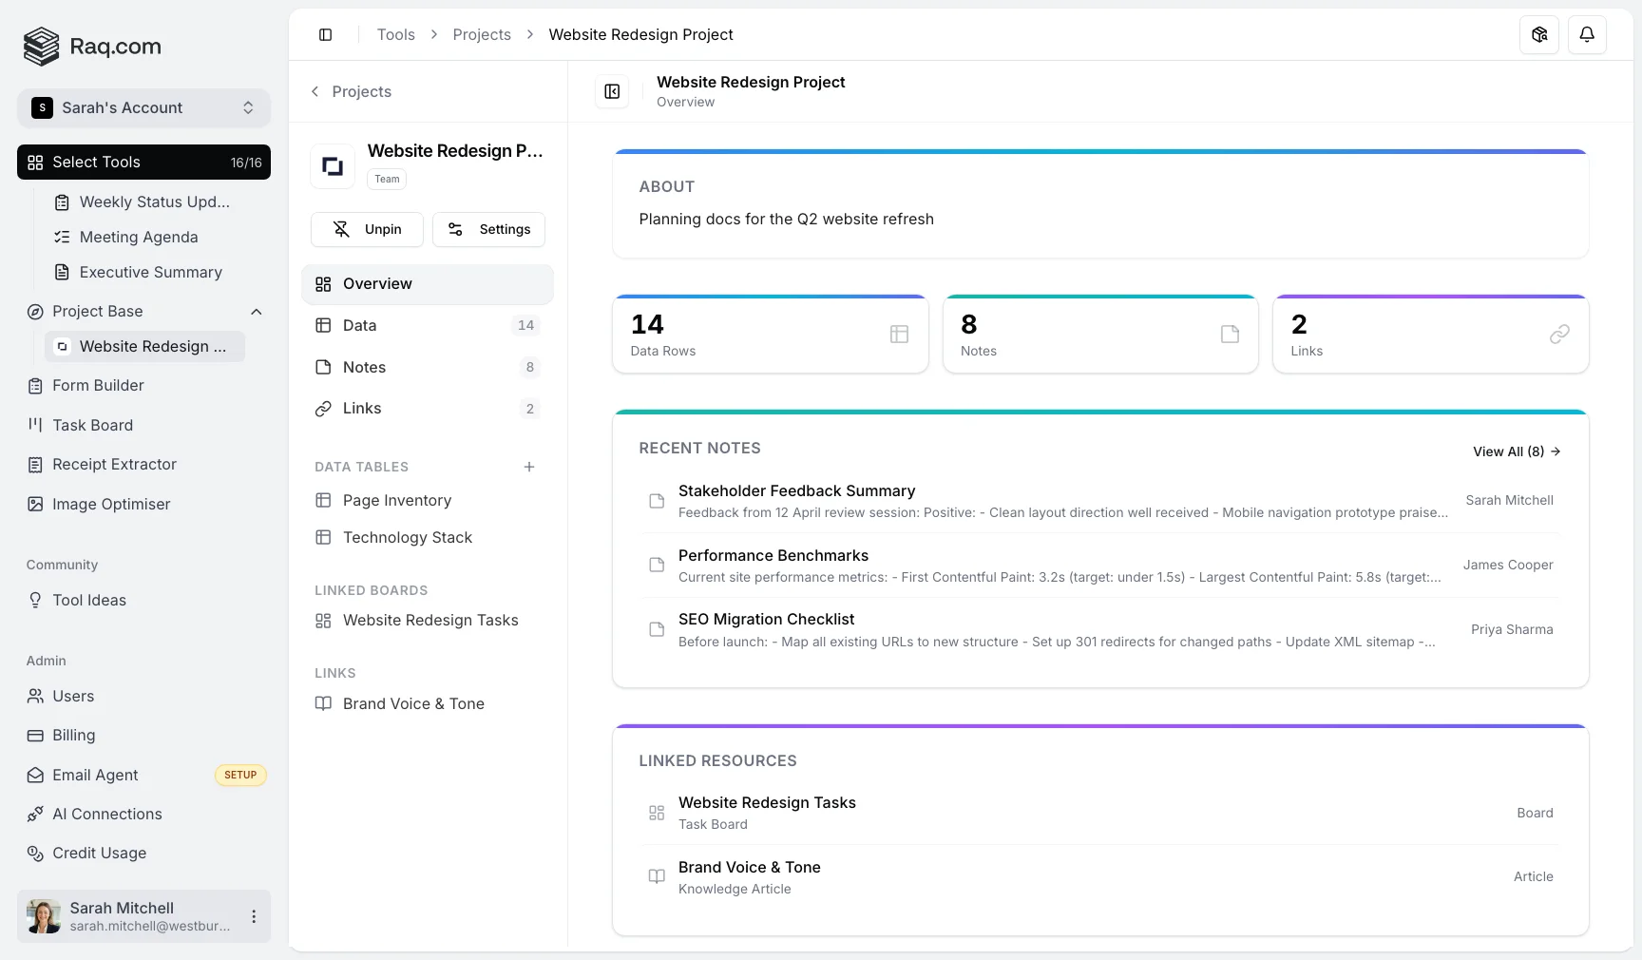
Task: Click the notifications bell icon
Action: [1586, 35]
